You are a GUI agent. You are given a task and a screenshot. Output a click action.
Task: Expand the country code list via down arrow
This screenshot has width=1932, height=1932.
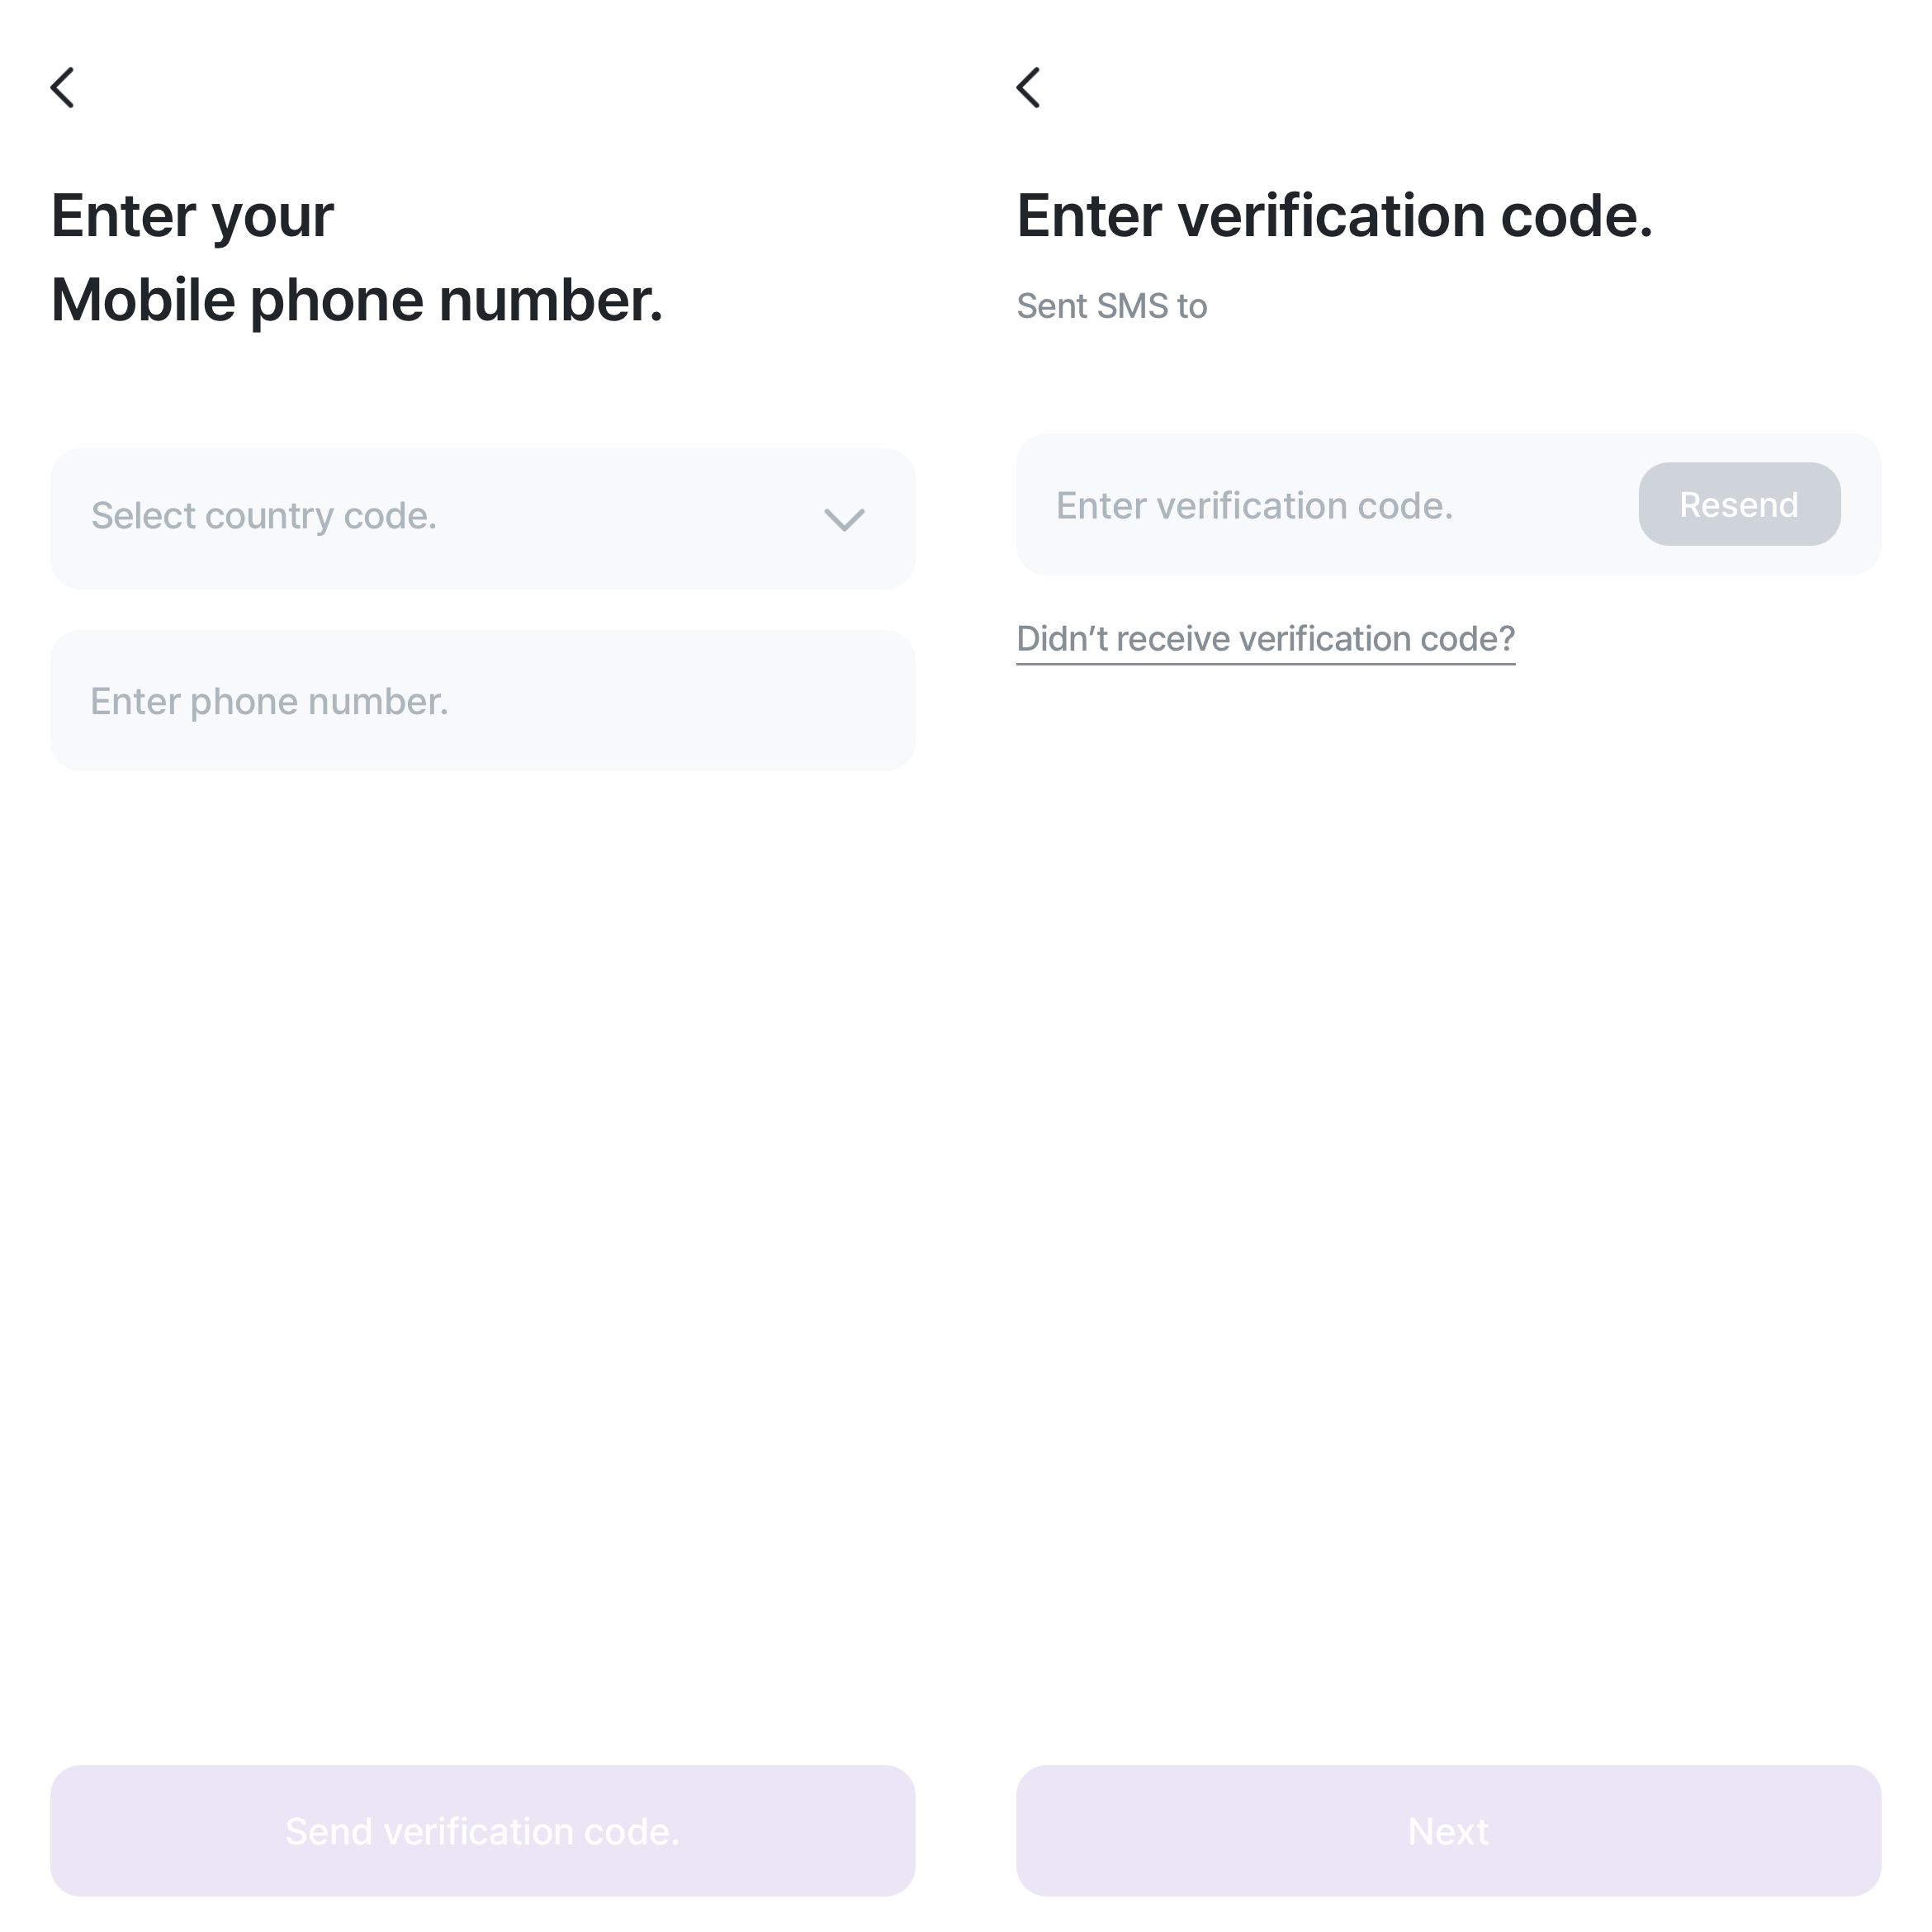(843, 519)
